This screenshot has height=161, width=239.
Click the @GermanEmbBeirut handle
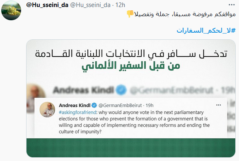tap(120, 105)
